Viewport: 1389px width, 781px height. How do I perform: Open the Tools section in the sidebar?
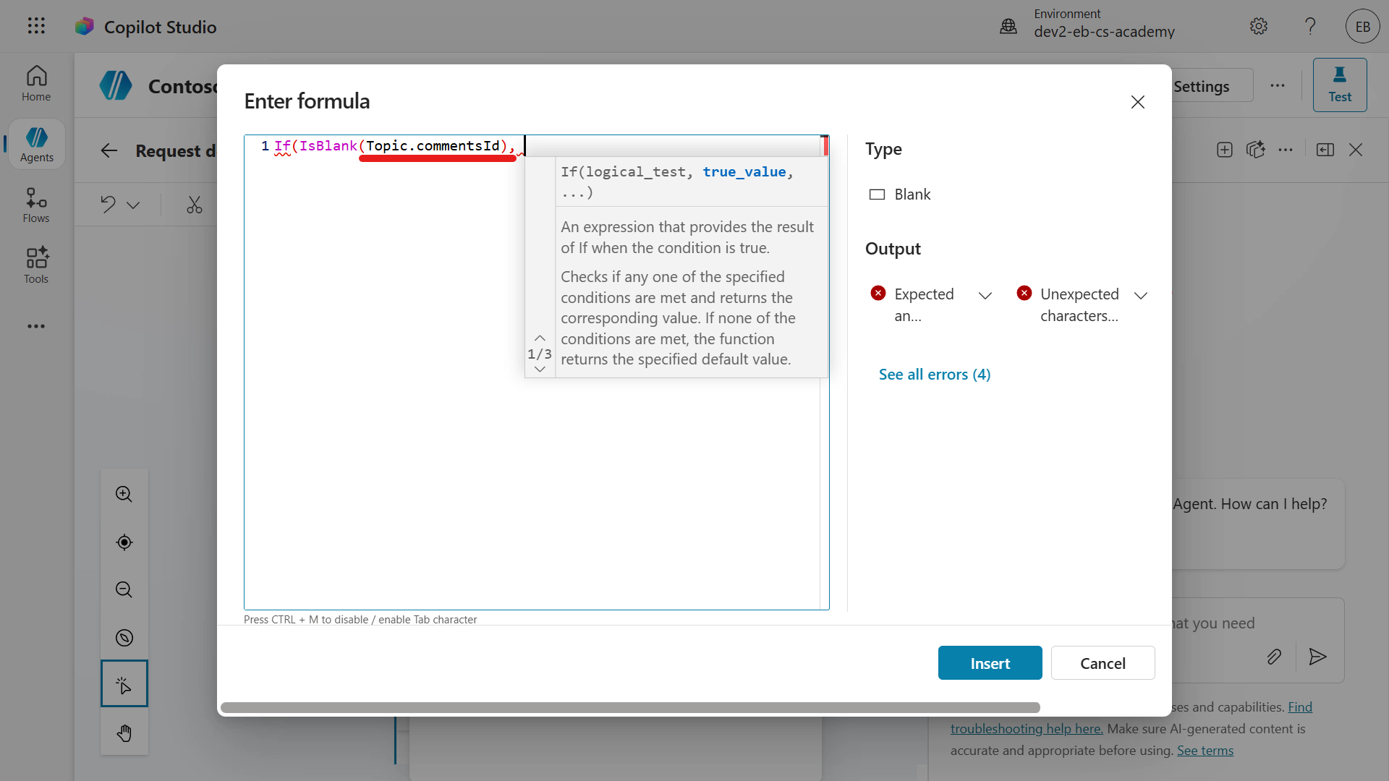[x=35, y=265]
